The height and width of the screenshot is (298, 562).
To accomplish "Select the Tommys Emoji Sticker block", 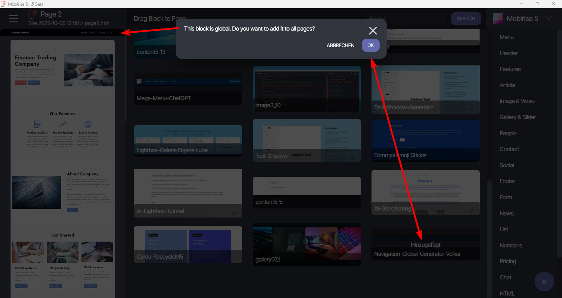I will pyautogui.click(x=425, y=141).
